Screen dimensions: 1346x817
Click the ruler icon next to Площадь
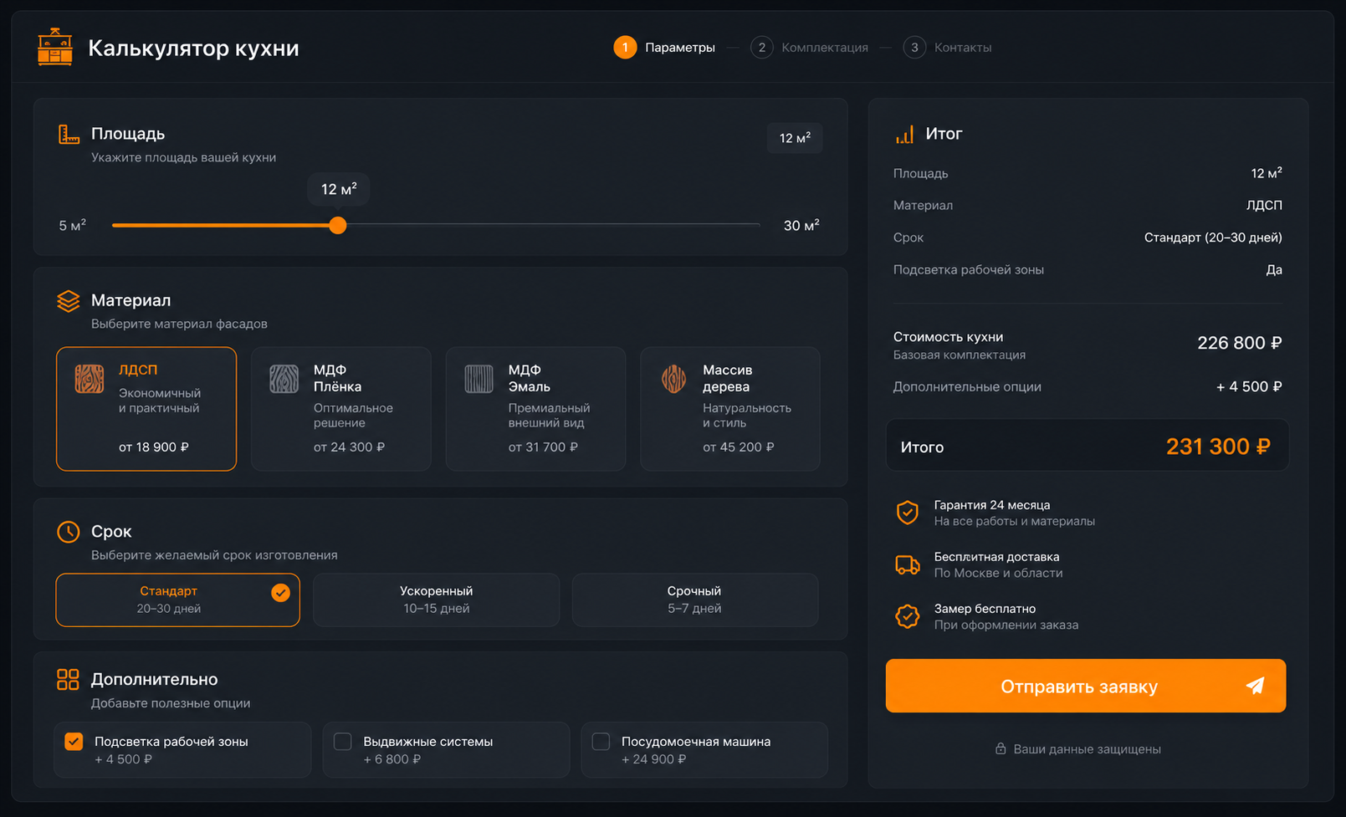point(69,134)
